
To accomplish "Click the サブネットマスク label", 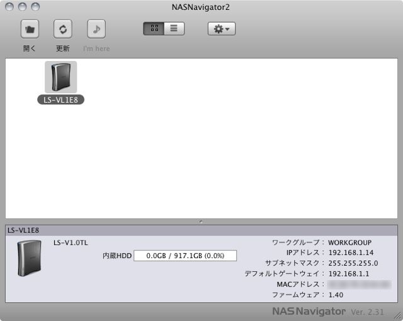I will (x=295, y=263).
